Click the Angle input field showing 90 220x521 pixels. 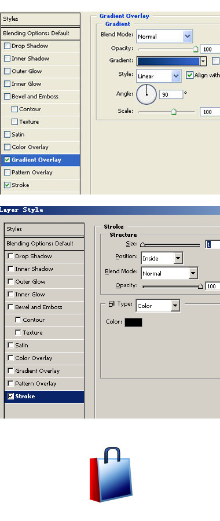point(171,94)
